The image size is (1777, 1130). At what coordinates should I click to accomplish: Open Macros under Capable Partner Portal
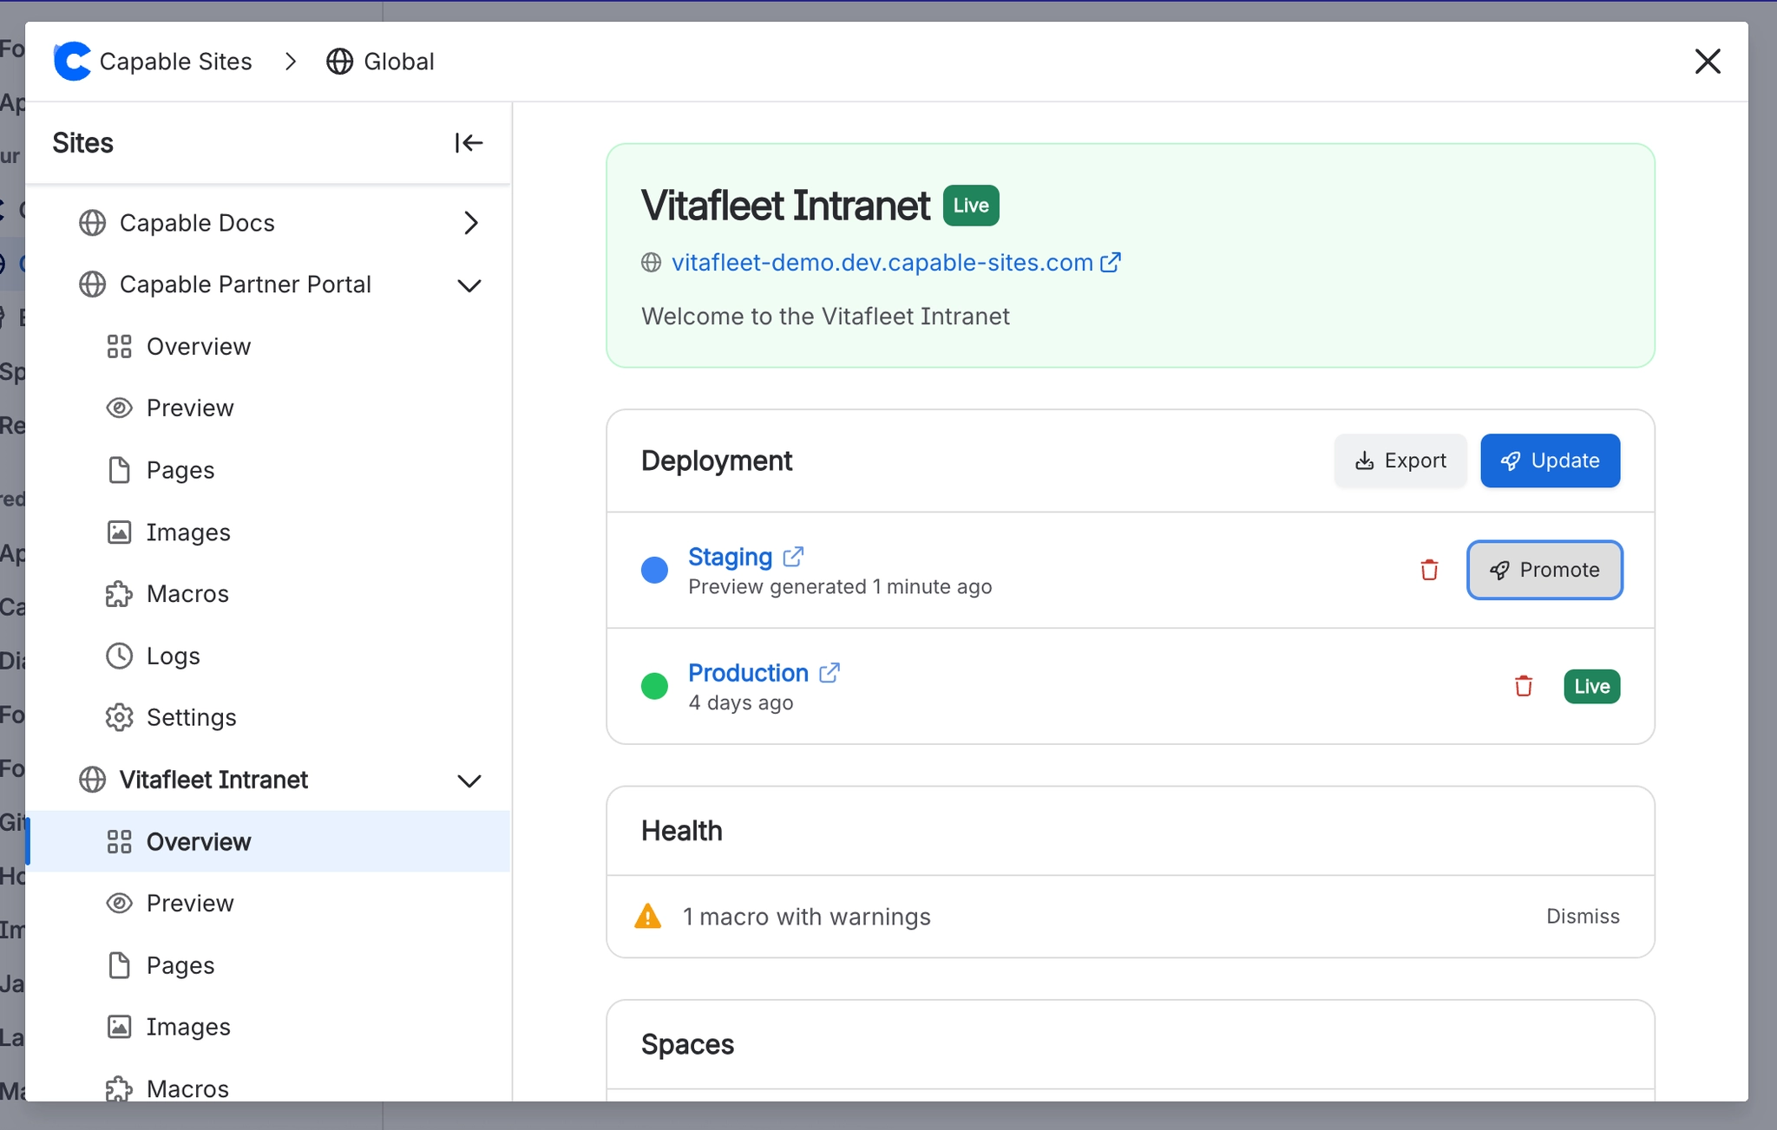(268, 594)
